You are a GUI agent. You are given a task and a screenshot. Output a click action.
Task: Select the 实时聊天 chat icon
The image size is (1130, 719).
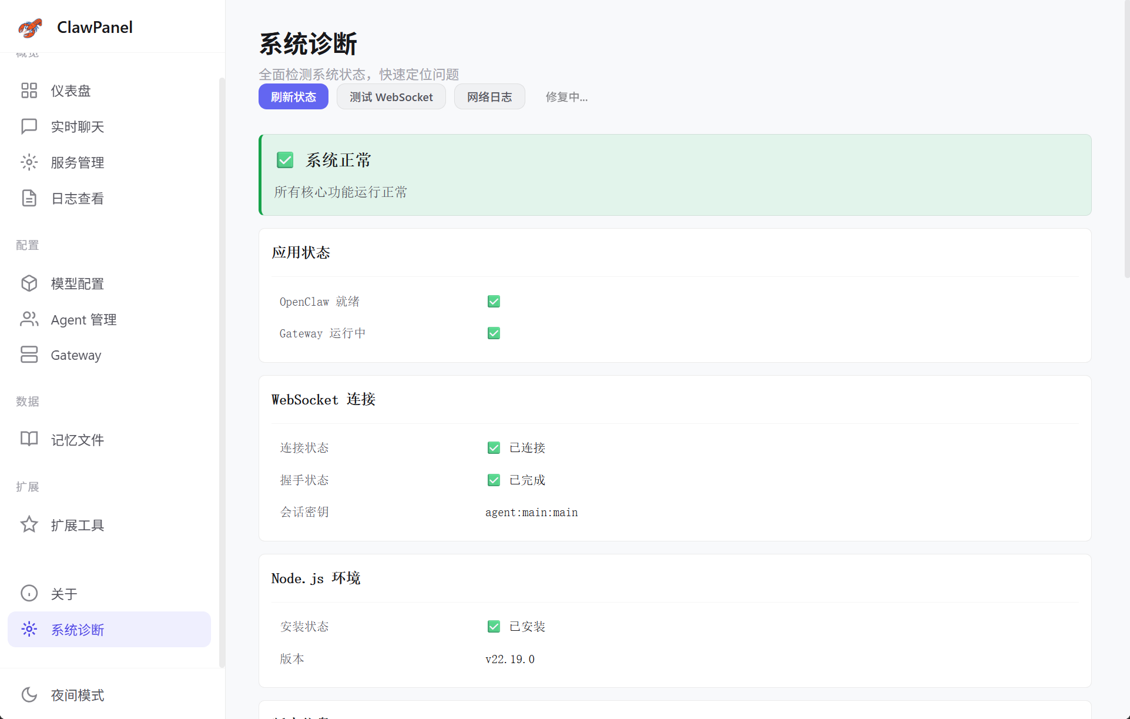pyautogui.click(x=29, y=126)
